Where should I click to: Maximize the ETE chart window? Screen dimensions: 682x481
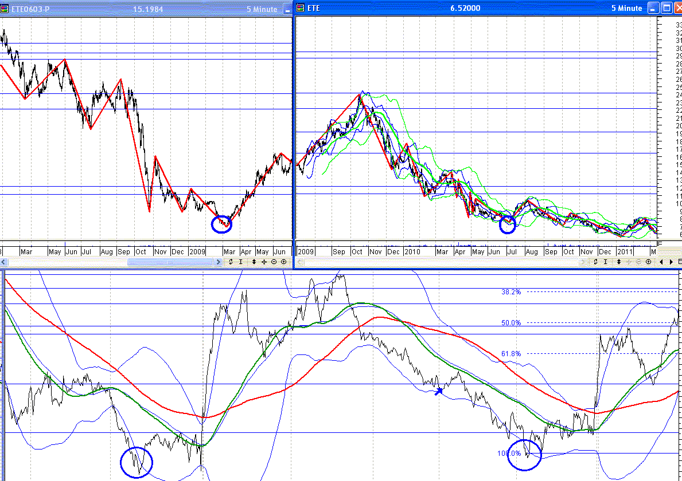point(665,8)
